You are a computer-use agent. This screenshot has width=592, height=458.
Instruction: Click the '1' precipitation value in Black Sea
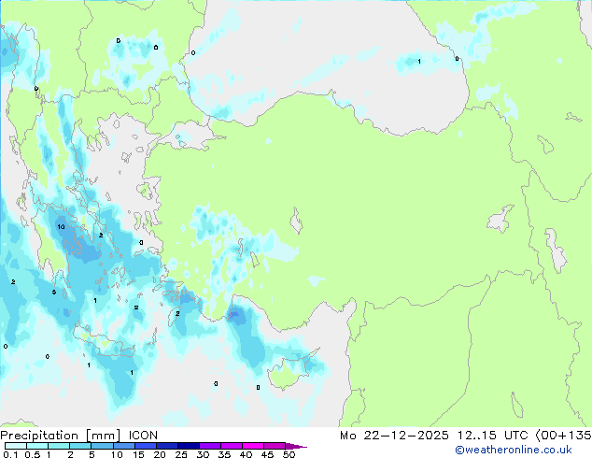[419, 61]
